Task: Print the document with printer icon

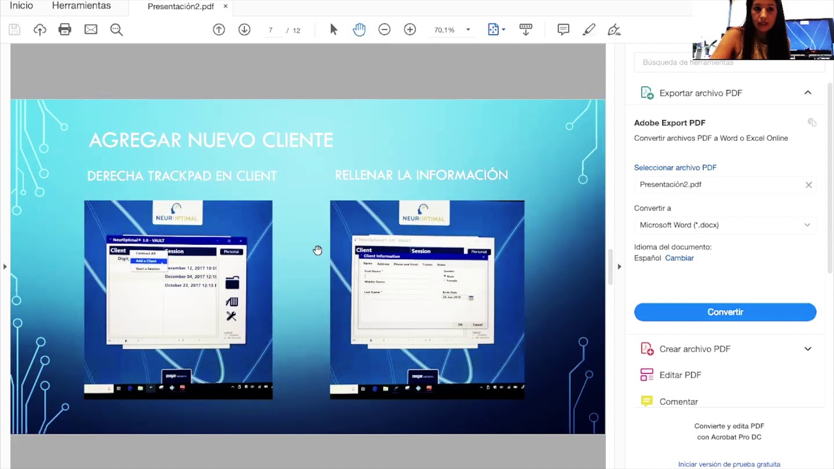Action: point(65,29)
